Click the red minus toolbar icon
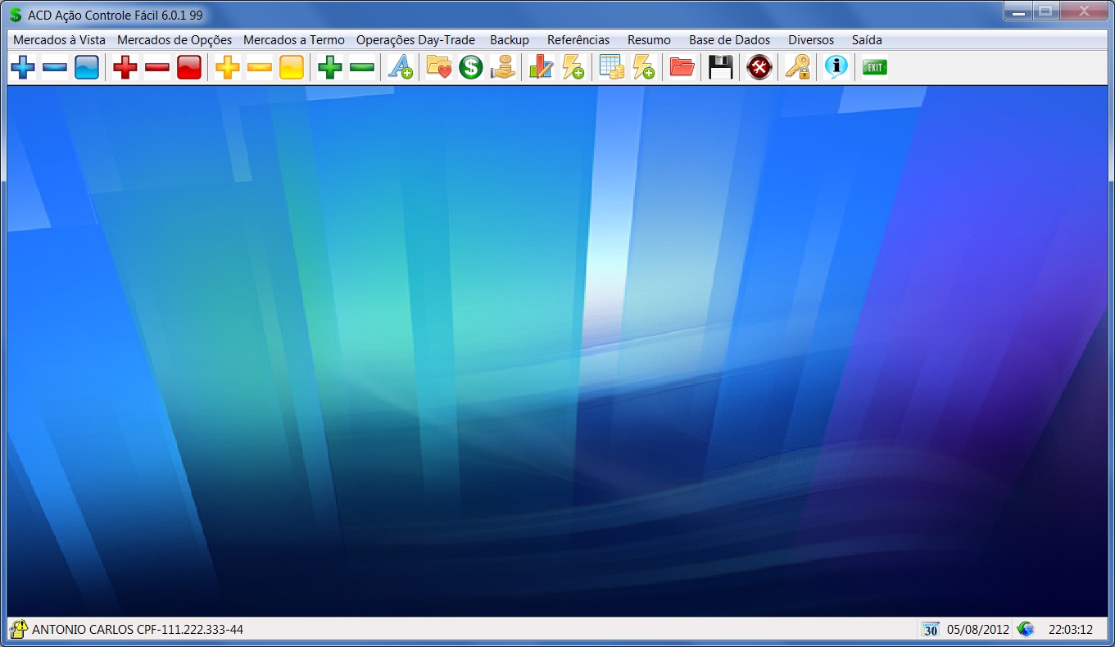Viewport: 1115px width, 647px height. [x=156, y=67]
